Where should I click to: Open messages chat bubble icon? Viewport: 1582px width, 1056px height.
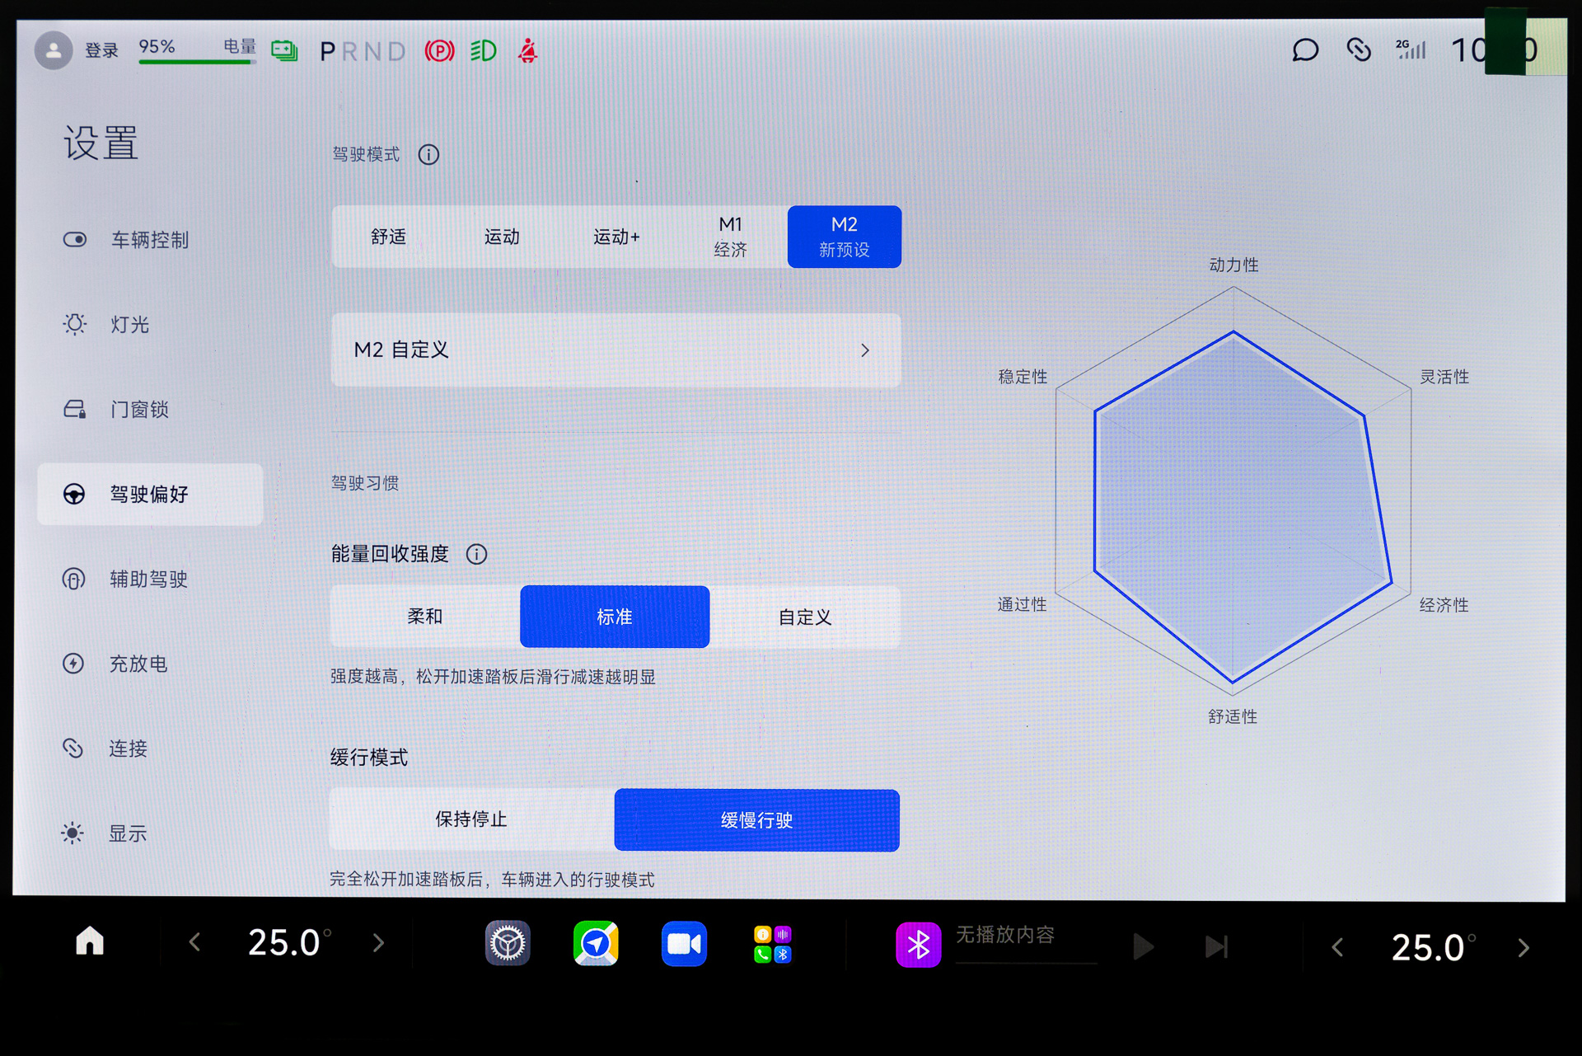point(1305,50)
